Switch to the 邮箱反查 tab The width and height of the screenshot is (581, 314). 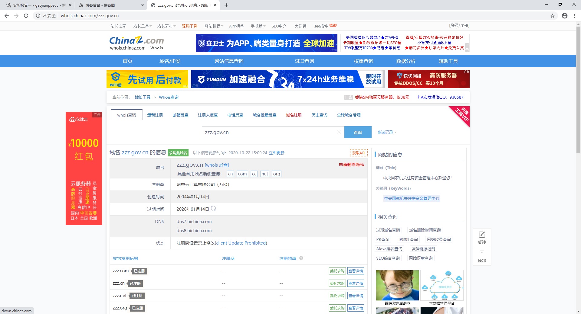(181, 115)
